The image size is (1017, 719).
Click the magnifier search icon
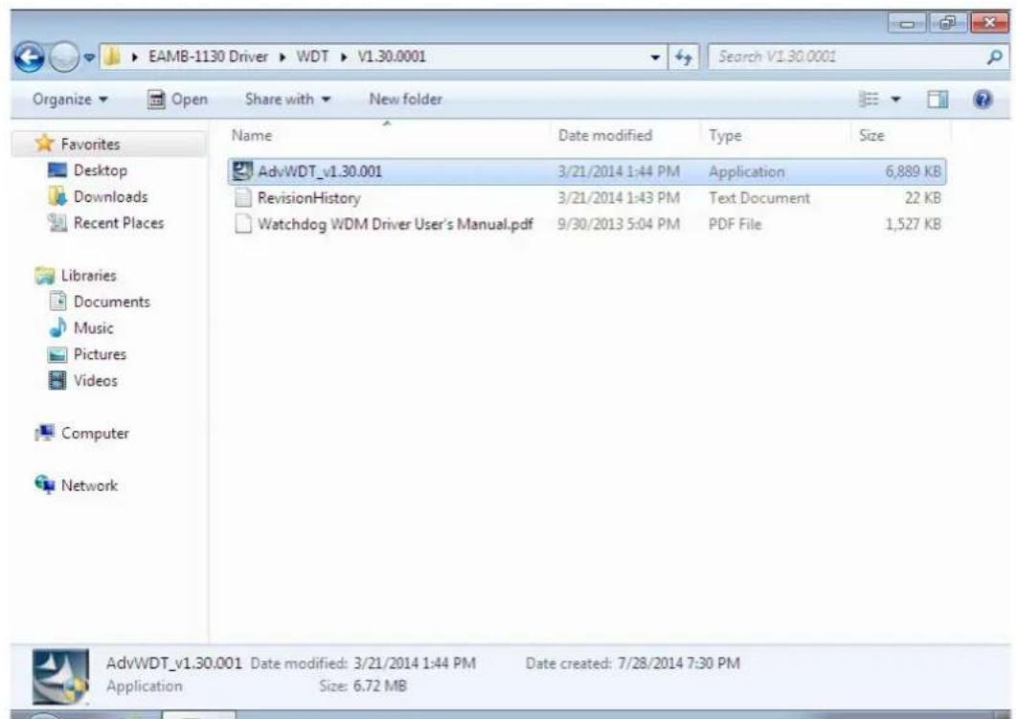(x=994, y=57)
